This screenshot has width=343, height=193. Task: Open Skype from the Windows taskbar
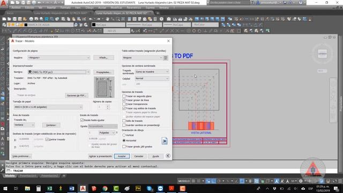[150, 188]
